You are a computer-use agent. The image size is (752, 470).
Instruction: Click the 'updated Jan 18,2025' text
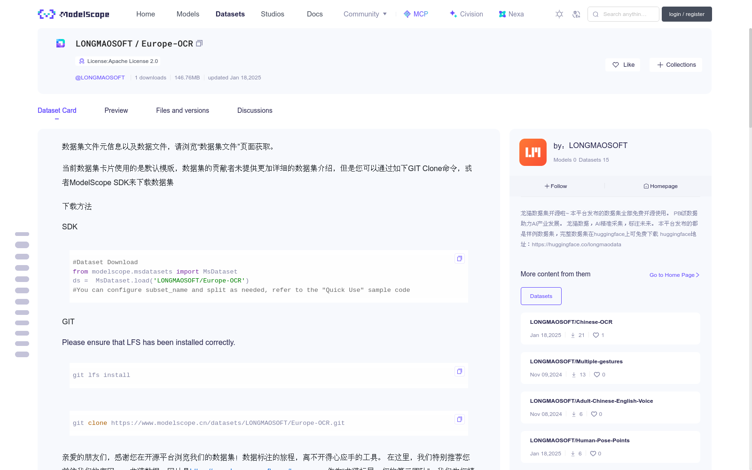pyautogui.click(x=235, y=78)
